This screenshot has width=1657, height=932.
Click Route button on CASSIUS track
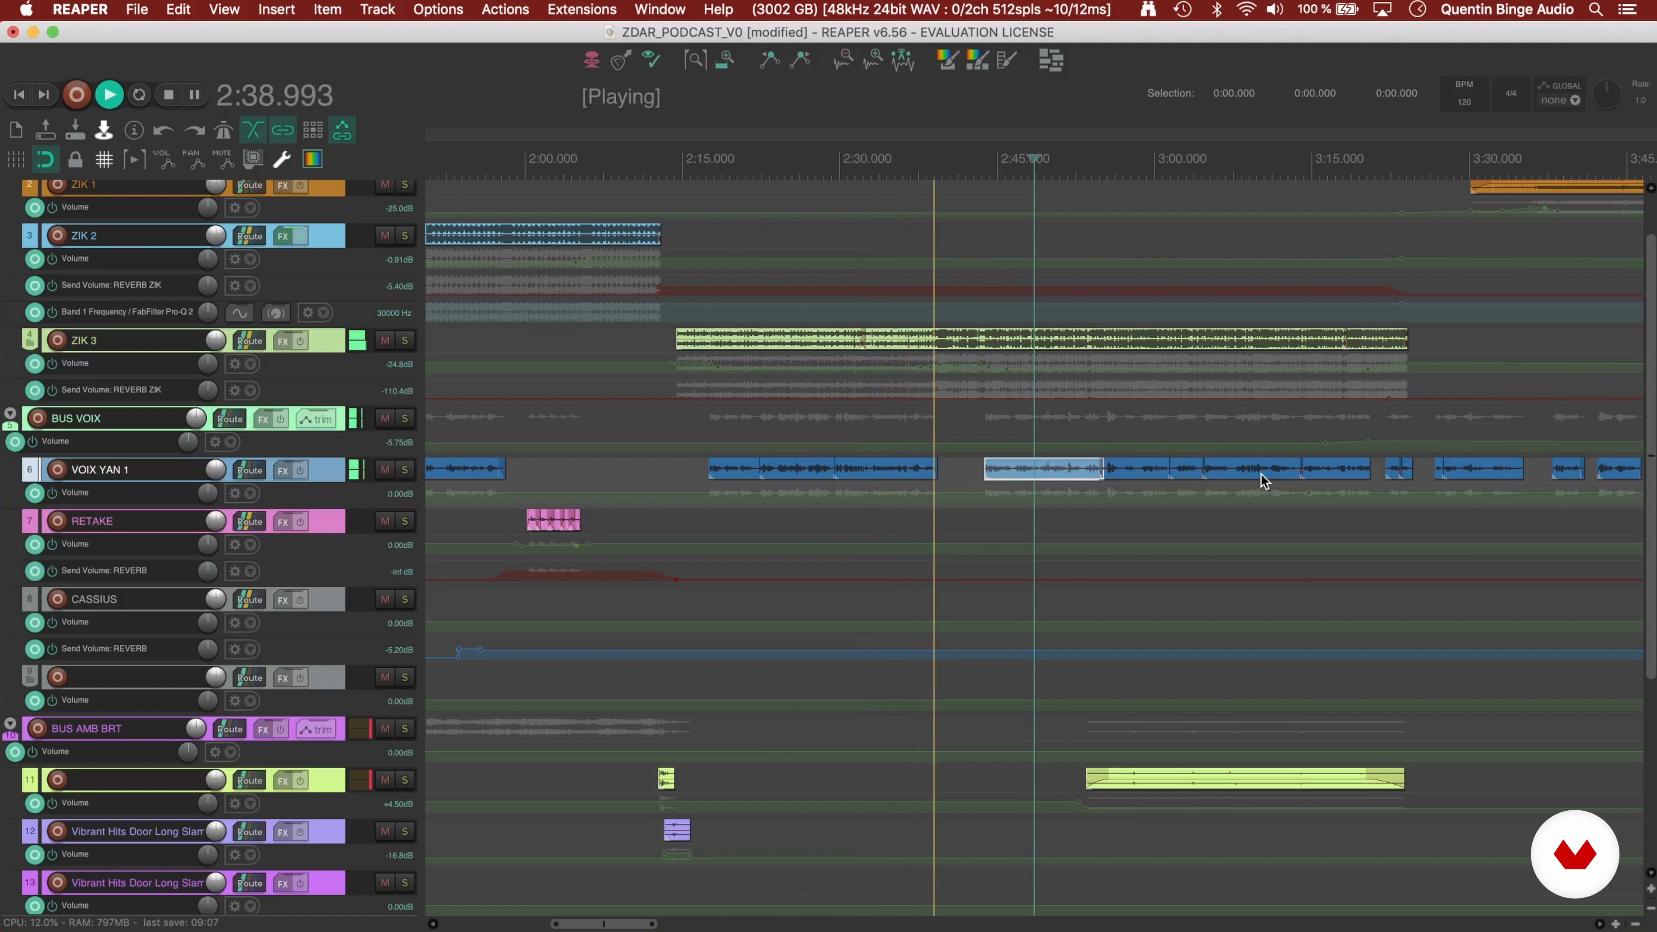click(x=249, y=599)
